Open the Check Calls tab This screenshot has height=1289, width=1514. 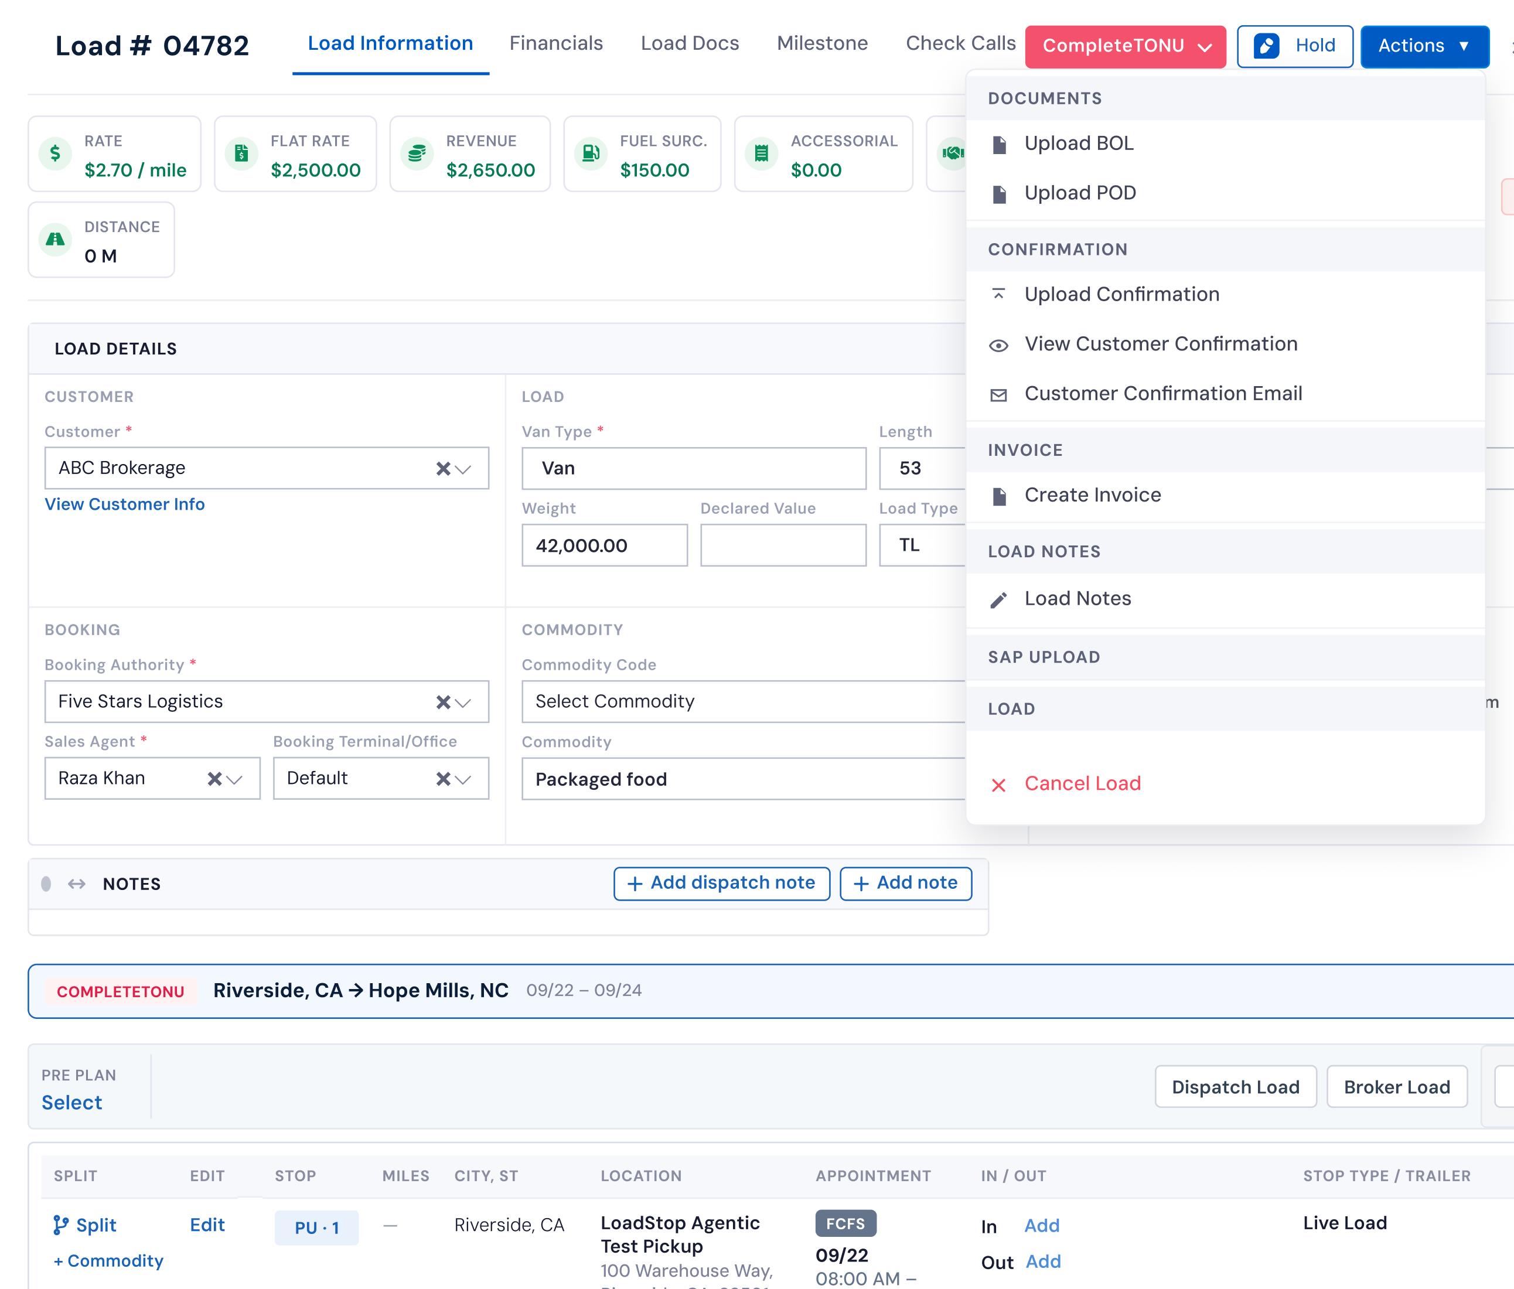click(x=961, y=43)
